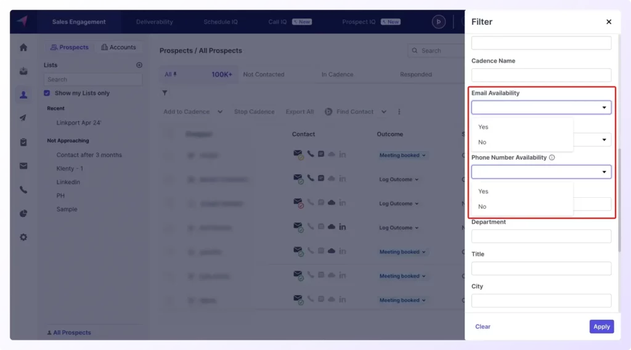Switch to Schedule IQ tab
Image resolution: width=631 pixels, height=350 pixels.
[221, 22]
